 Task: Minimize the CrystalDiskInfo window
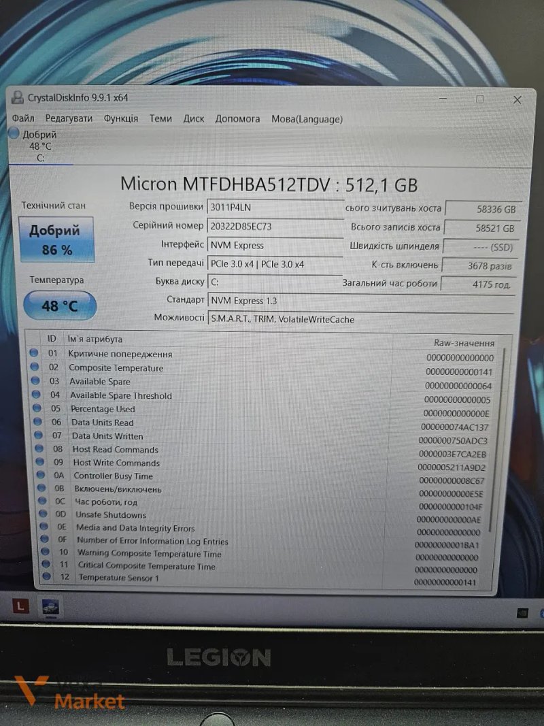(443, 98)
